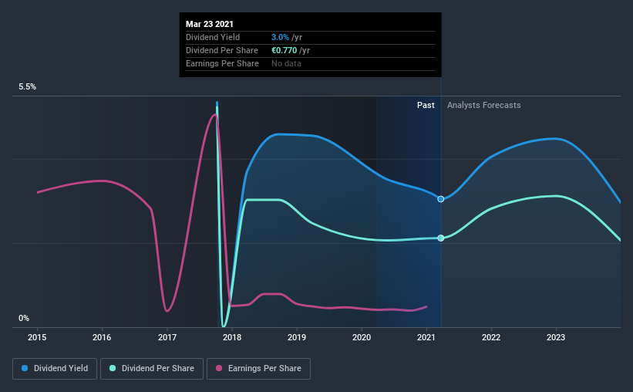Toggle the Dividend Per Share legend button
633x392 pixels.
152,369
